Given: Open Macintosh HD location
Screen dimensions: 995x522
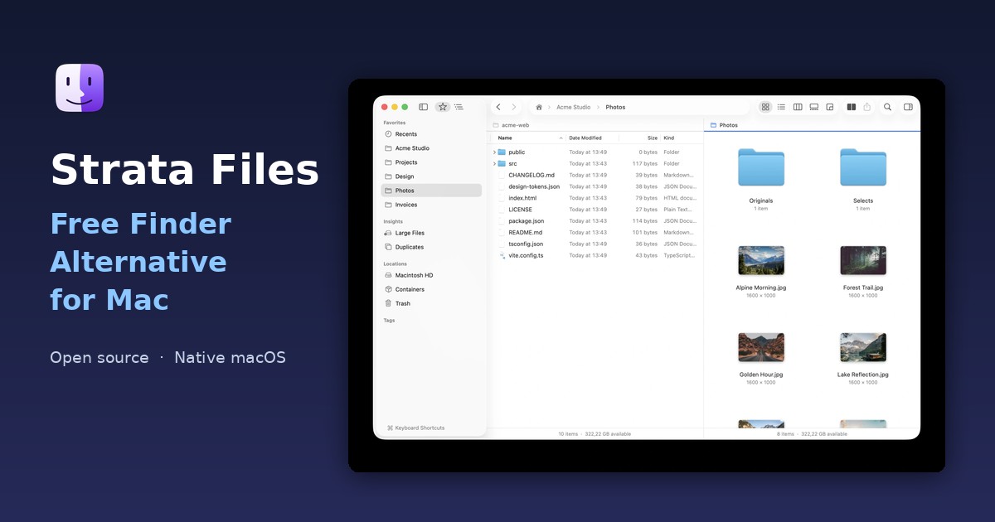Looking at the screenshot, I should 431,275.
